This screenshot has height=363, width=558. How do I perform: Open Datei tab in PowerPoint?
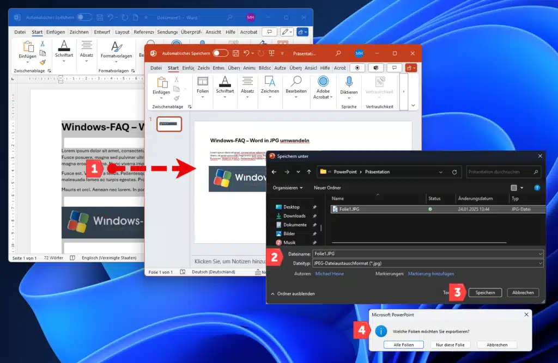[x=156, y=68]
